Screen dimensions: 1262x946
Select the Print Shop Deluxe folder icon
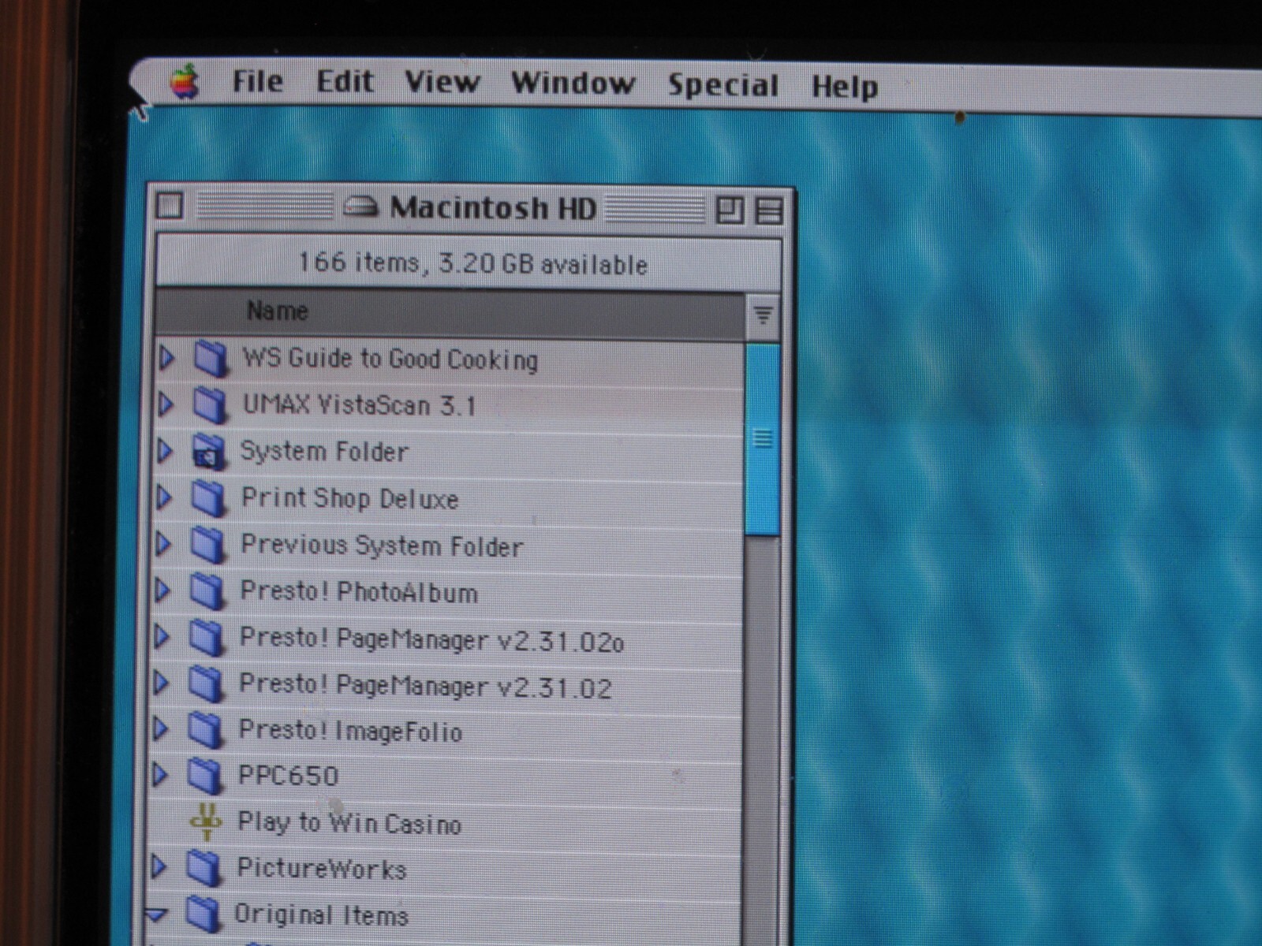click(210, 498)
